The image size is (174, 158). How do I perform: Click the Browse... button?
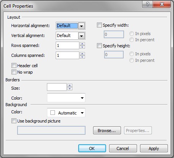coord(107,131)
